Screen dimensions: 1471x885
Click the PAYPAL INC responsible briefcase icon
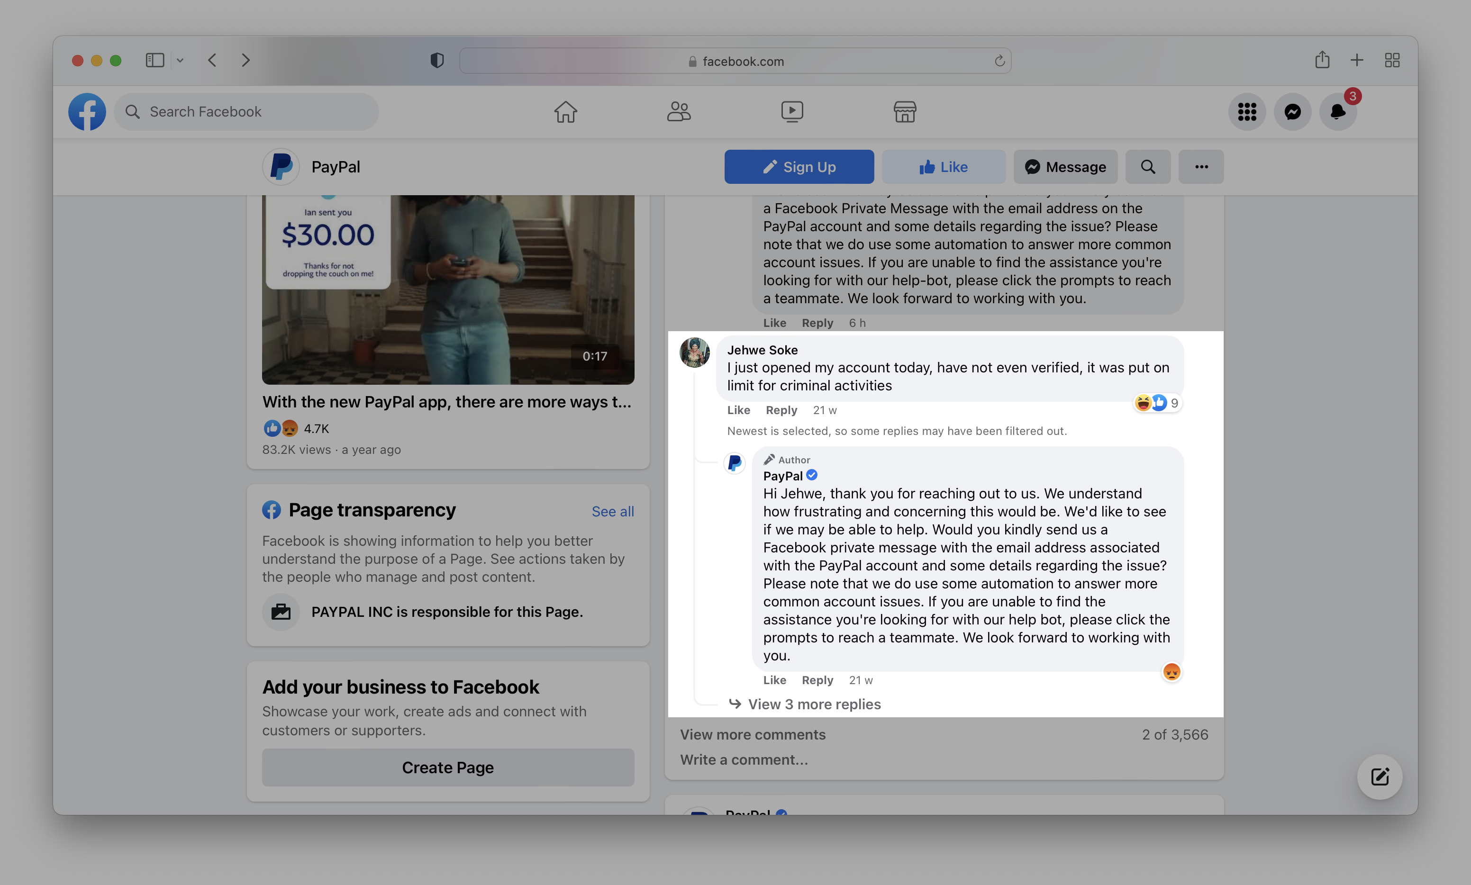point(281,612)
